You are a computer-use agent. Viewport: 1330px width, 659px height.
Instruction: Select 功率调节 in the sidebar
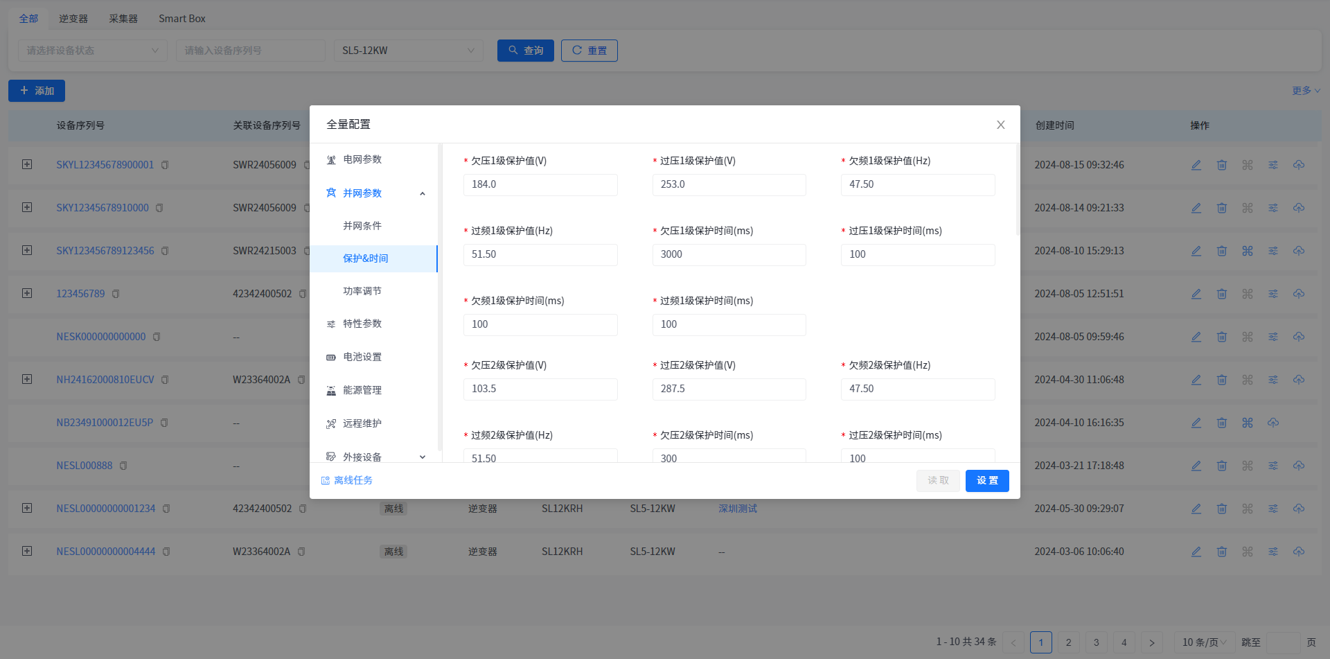point(362,291)
